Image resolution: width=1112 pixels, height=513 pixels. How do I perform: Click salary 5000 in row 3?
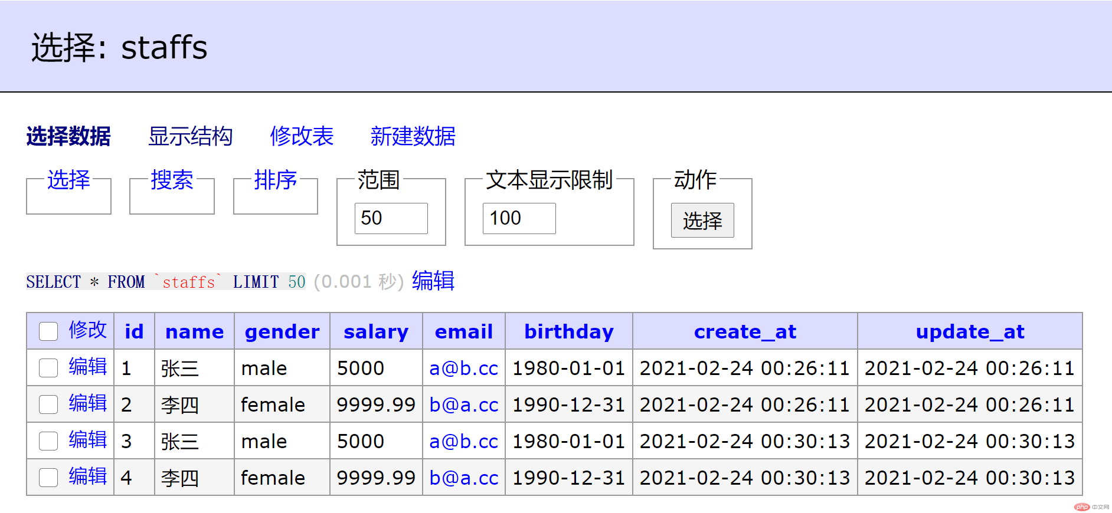pyautogui.click(x=361, y=442)
